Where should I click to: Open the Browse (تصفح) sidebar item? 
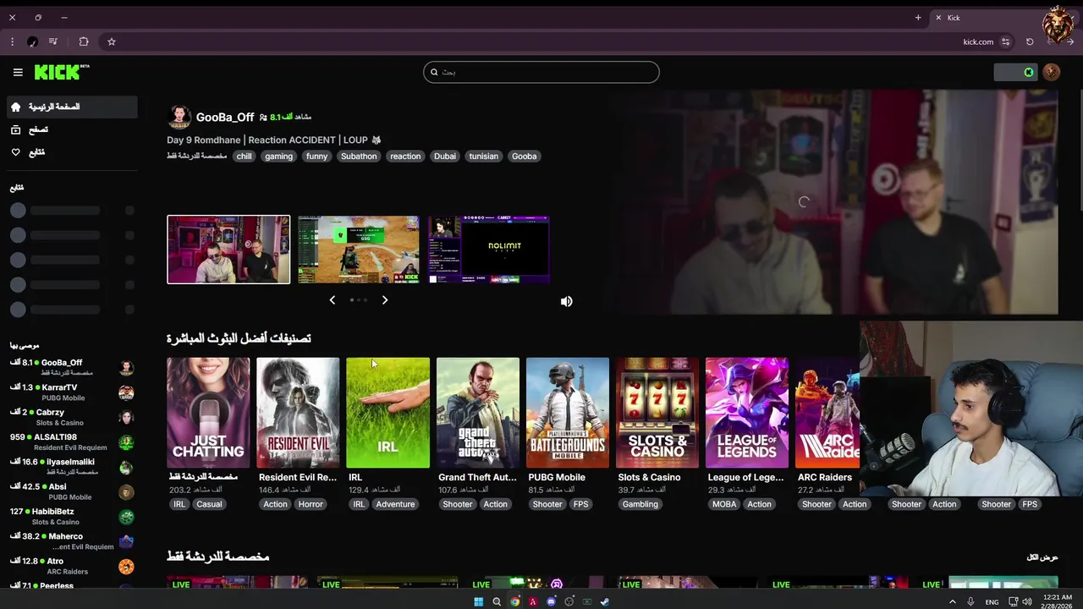click(x=72, y=129)
